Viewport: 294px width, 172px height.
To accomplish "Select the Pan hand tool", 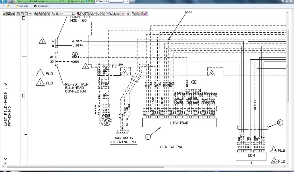I will pyautogui.click(x=47, y=13).
